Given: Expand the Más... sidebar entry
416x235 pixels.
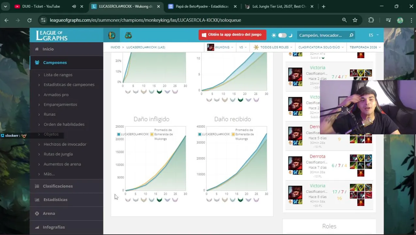Looking at the screenshot, I should coord(49,174).
